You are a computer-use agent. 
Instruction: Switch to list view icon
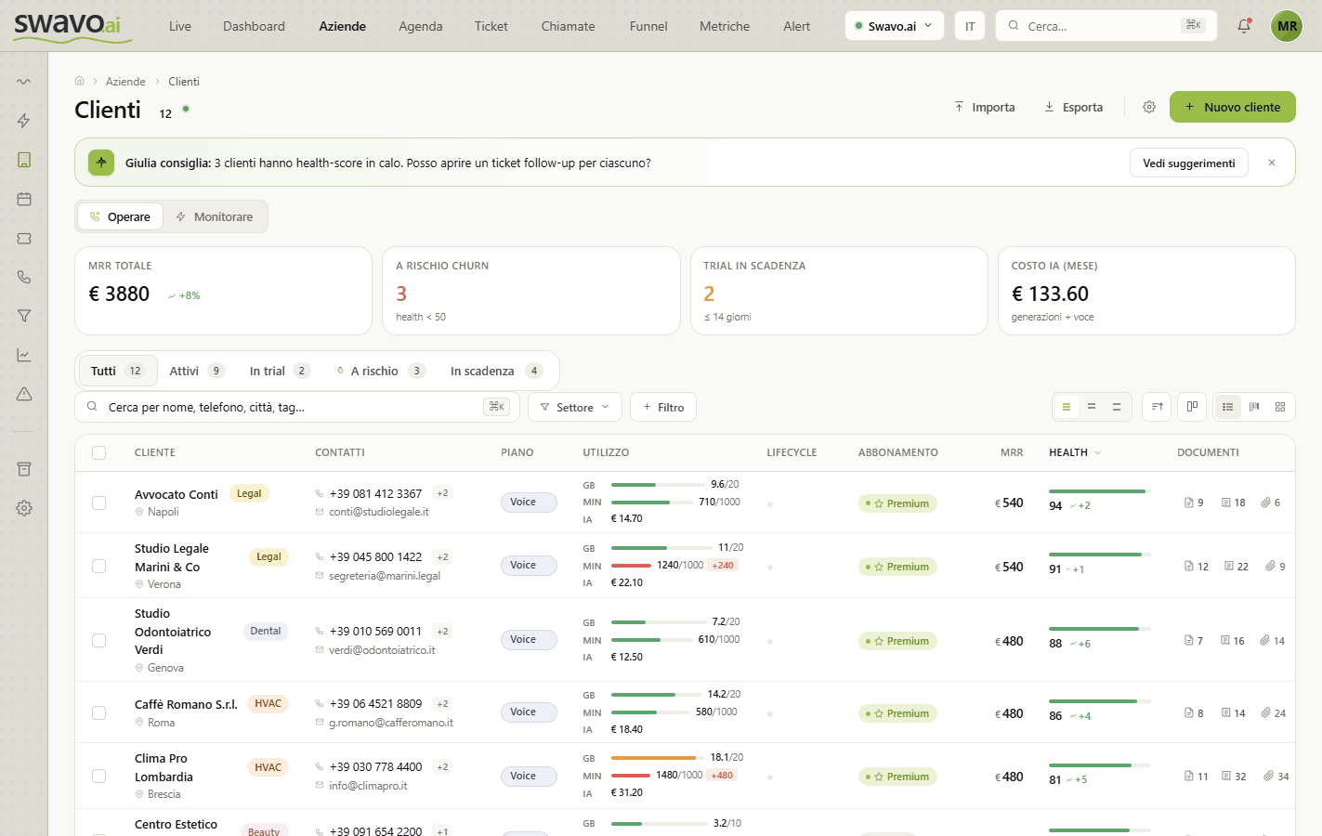click(1228, 407)
